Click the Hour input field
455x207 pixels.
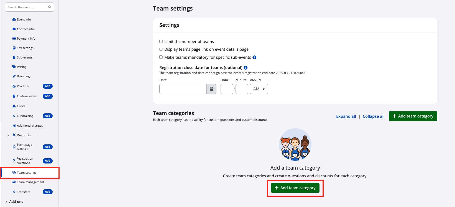click(x=227, y=89)
